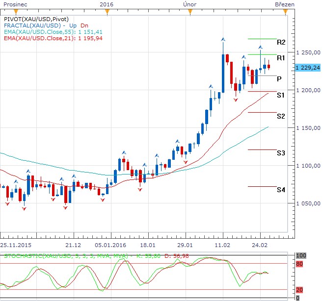
Task: Click the EMA 21 legend value 1 195,94
Action: (x=90, y=38)
